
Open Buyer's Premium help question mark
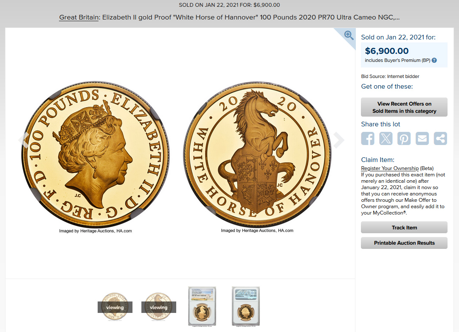(434, 60)
